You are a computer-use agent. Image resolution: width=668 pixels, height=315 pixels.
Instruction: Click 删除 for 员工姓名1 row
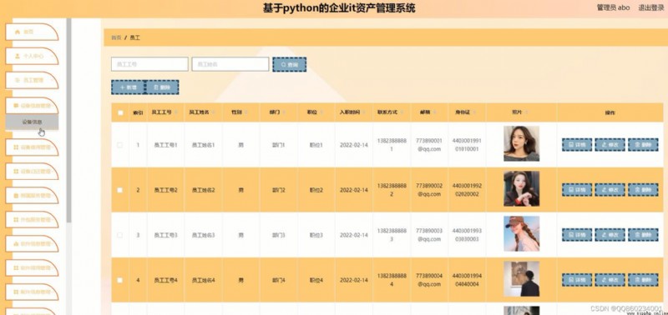point(643,144)
